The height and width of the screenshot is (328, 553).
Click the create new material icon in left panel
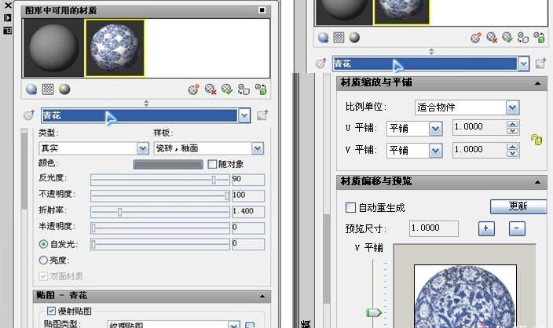(193, 89)
